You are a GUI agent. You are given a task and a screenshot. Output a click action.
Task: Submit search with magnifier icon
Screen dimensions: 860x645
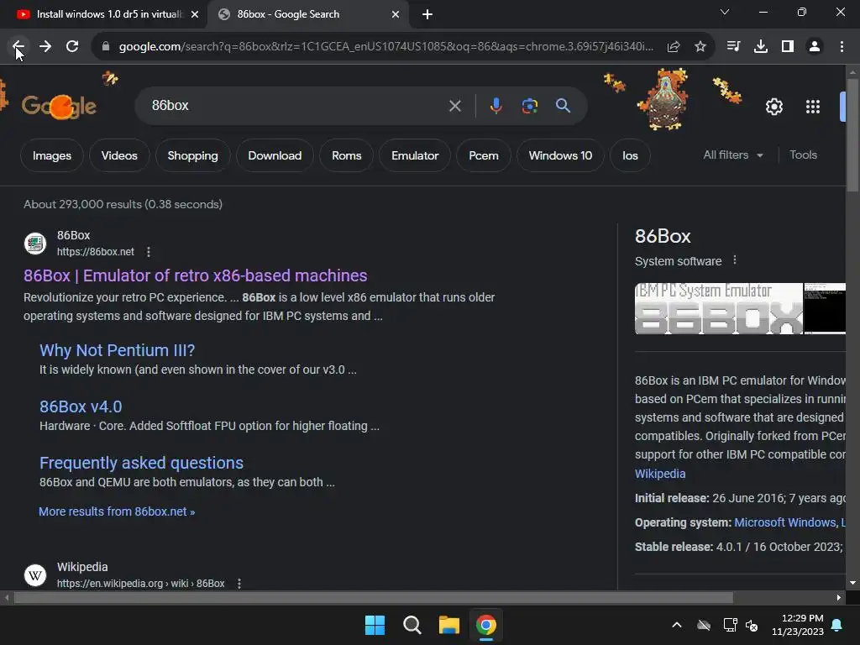click(x=563, y=106)
